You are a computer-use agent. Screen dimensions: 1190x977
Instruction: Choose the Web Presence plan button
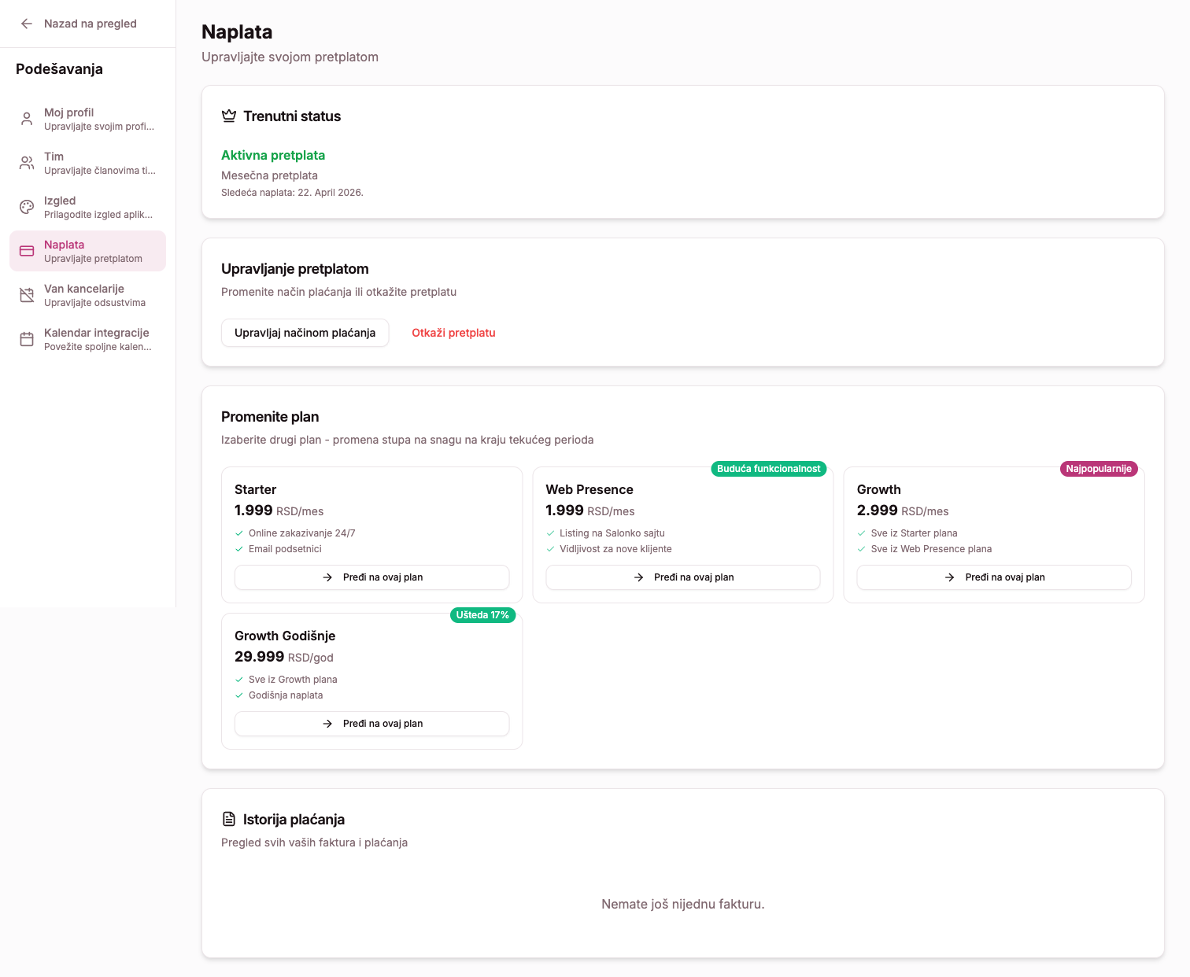point(682,577)
